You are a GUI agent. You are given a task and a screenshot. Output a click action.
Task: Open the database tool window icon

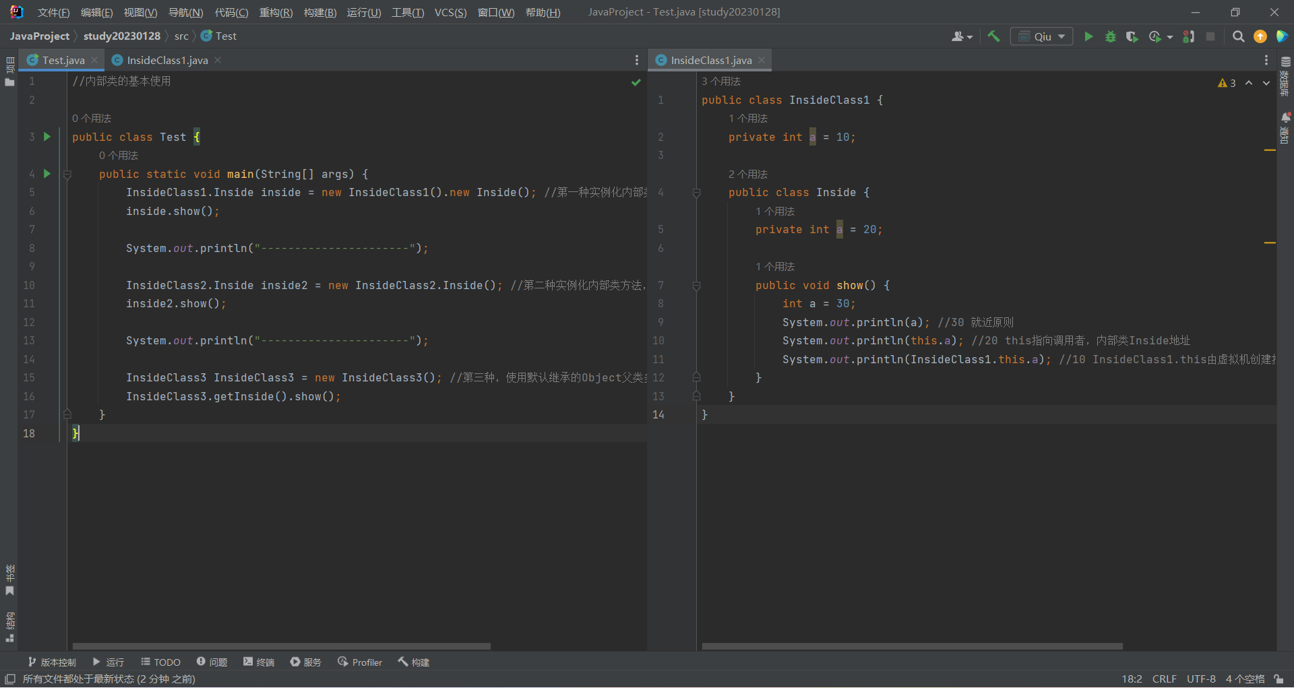(x=1285, y=62)
